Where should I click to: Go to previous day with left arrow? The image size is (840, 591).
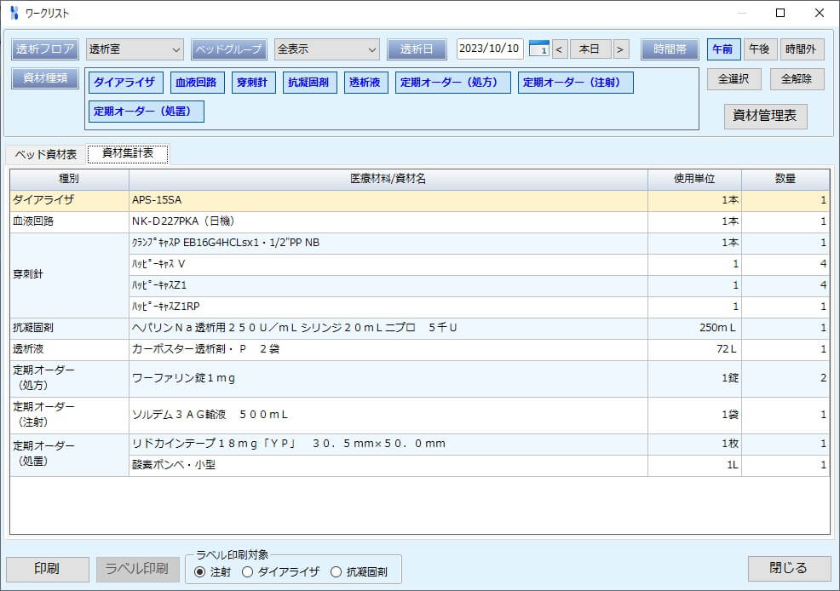coord(560,49)
